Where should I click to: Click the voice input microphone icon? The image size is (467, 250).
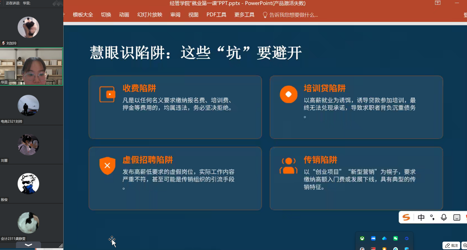coord(444,218)
